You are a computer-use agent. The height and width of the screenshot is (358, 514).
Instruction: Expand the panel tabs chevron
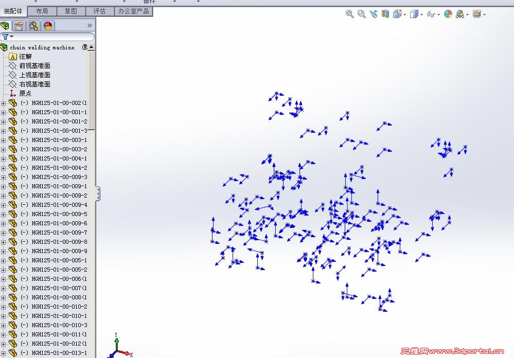[90, 26]
